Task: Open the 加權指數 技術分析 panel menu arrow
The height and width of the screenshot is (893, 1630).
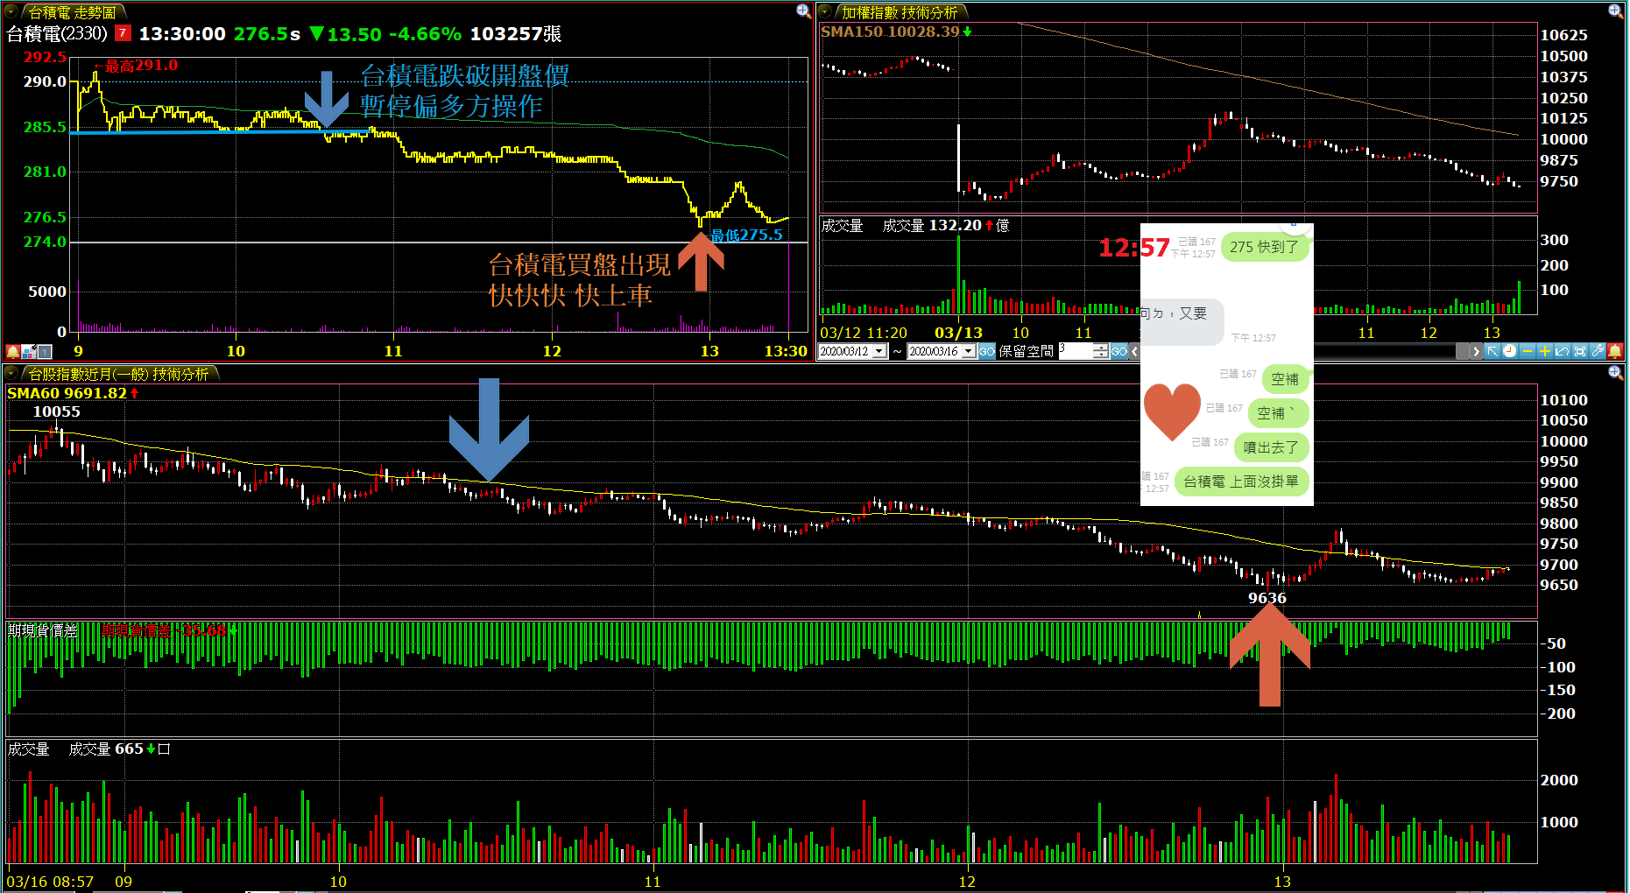Action: point(825,11)
